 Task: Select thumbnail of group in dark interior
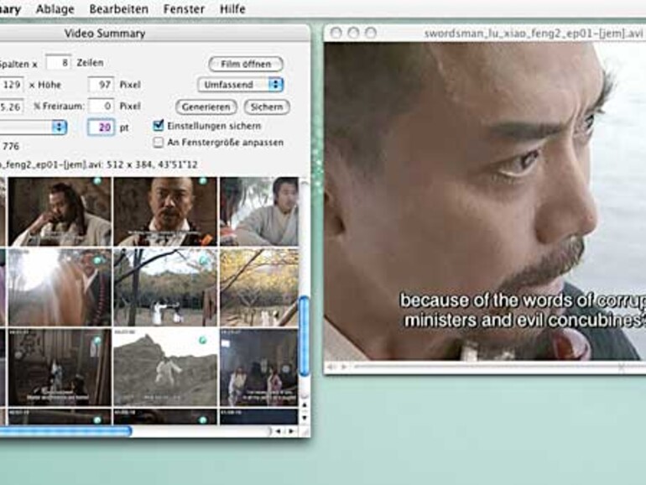tap(258, 367)
